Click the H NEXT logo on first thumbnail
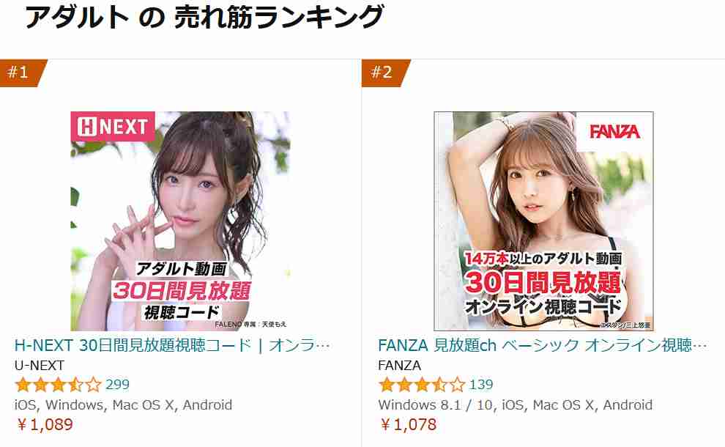Screen dimensions: 725x447 coord(113,126)
